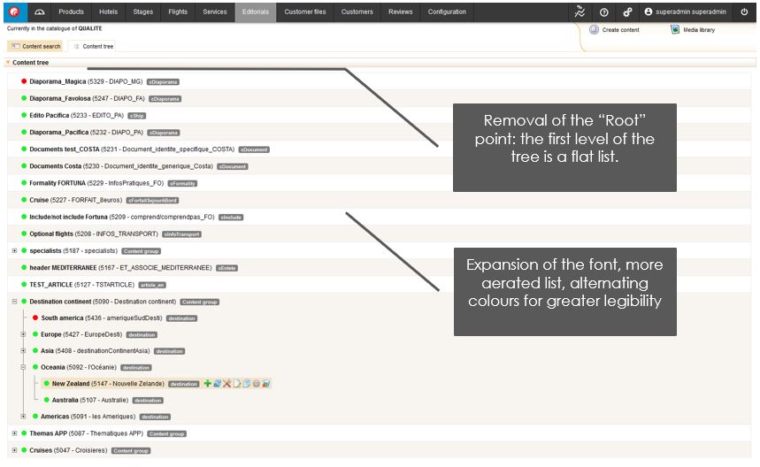The image size is (760, 467).
Task: Open the Flights menu
Action: [x=178, y=11]
